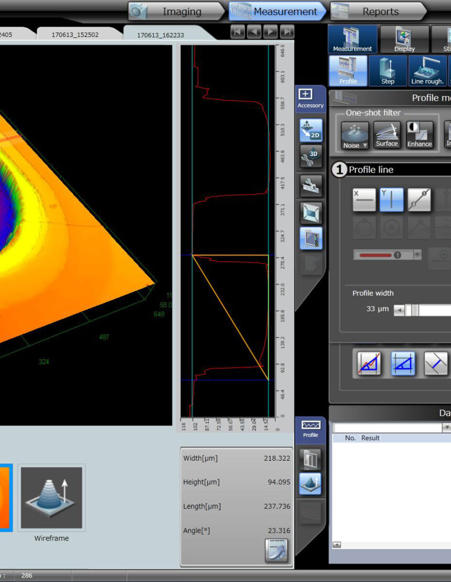This screenshot has height=582, width=451.
Task: Select the Line rough. tool
Action: click(427, 71)
